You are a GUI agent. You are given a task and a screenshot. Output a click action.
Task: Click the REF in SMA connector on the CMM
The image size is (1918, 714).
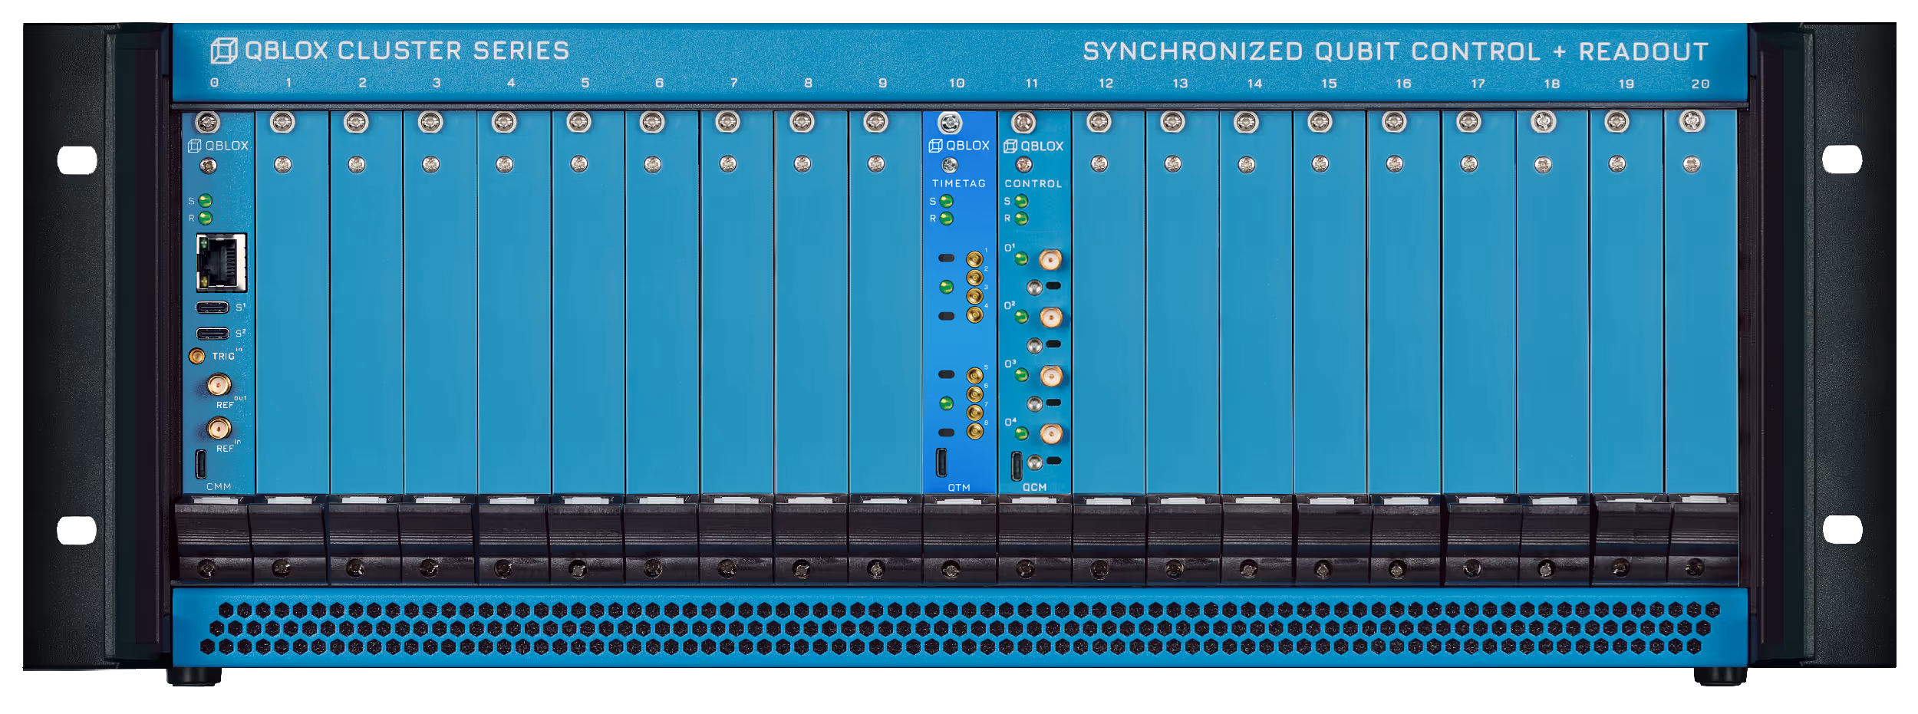coord(219,428)
